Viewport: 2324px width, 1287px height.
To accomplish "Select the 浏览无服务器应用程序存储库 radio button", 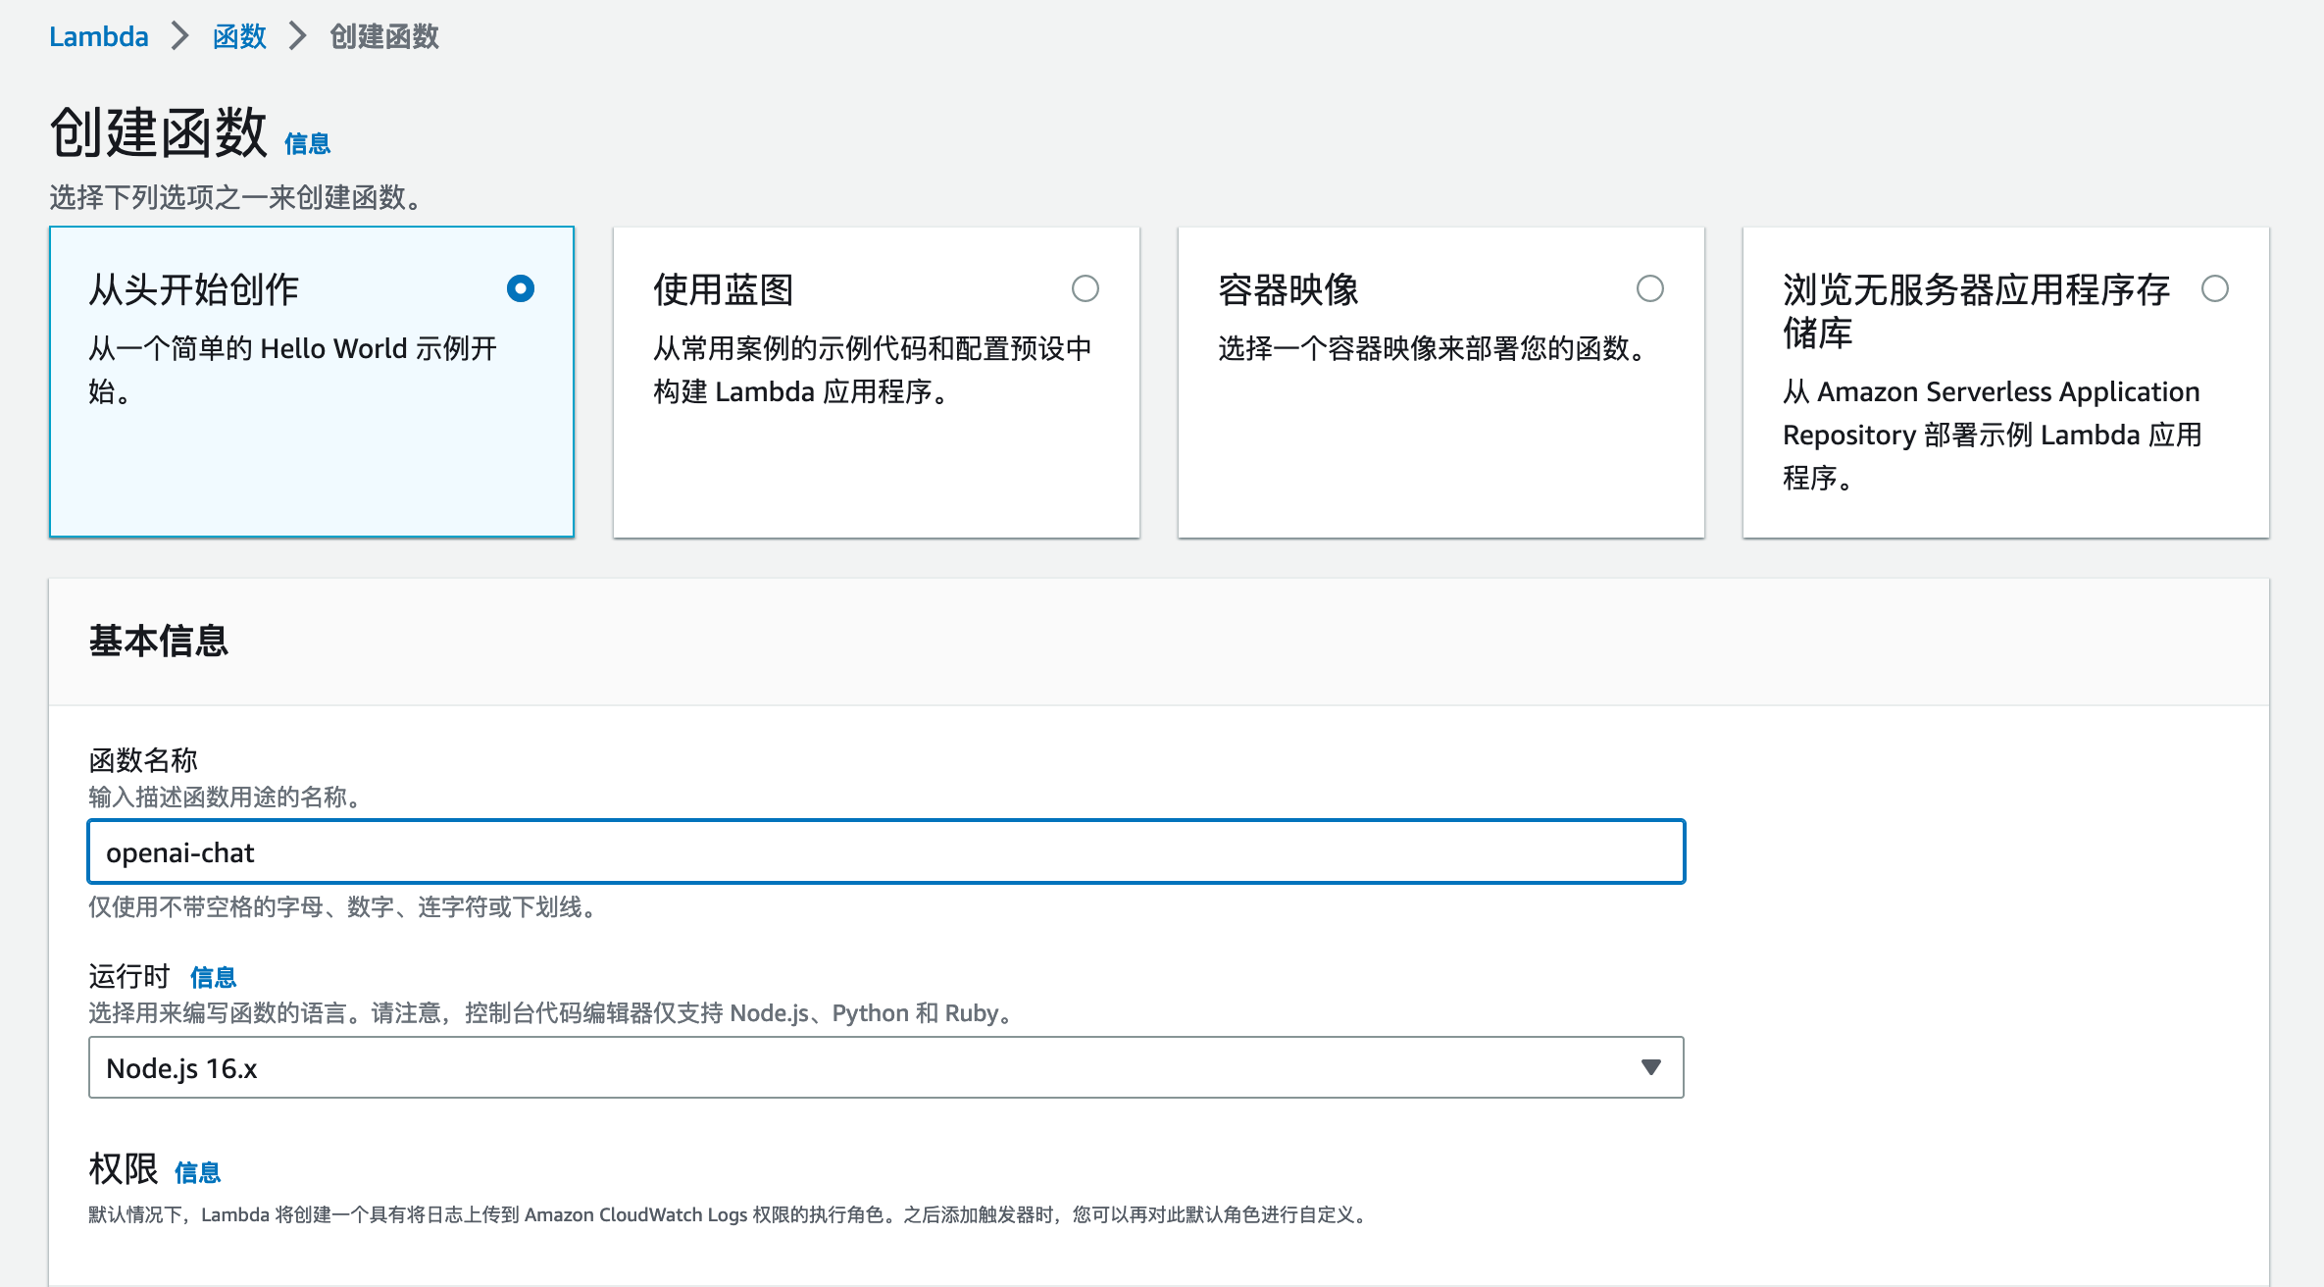I will (2215, 288).
